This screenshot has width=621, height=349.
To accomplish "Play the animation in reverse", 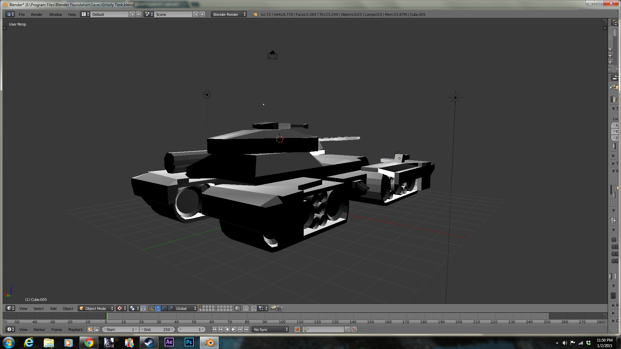I will pos(227,330).
